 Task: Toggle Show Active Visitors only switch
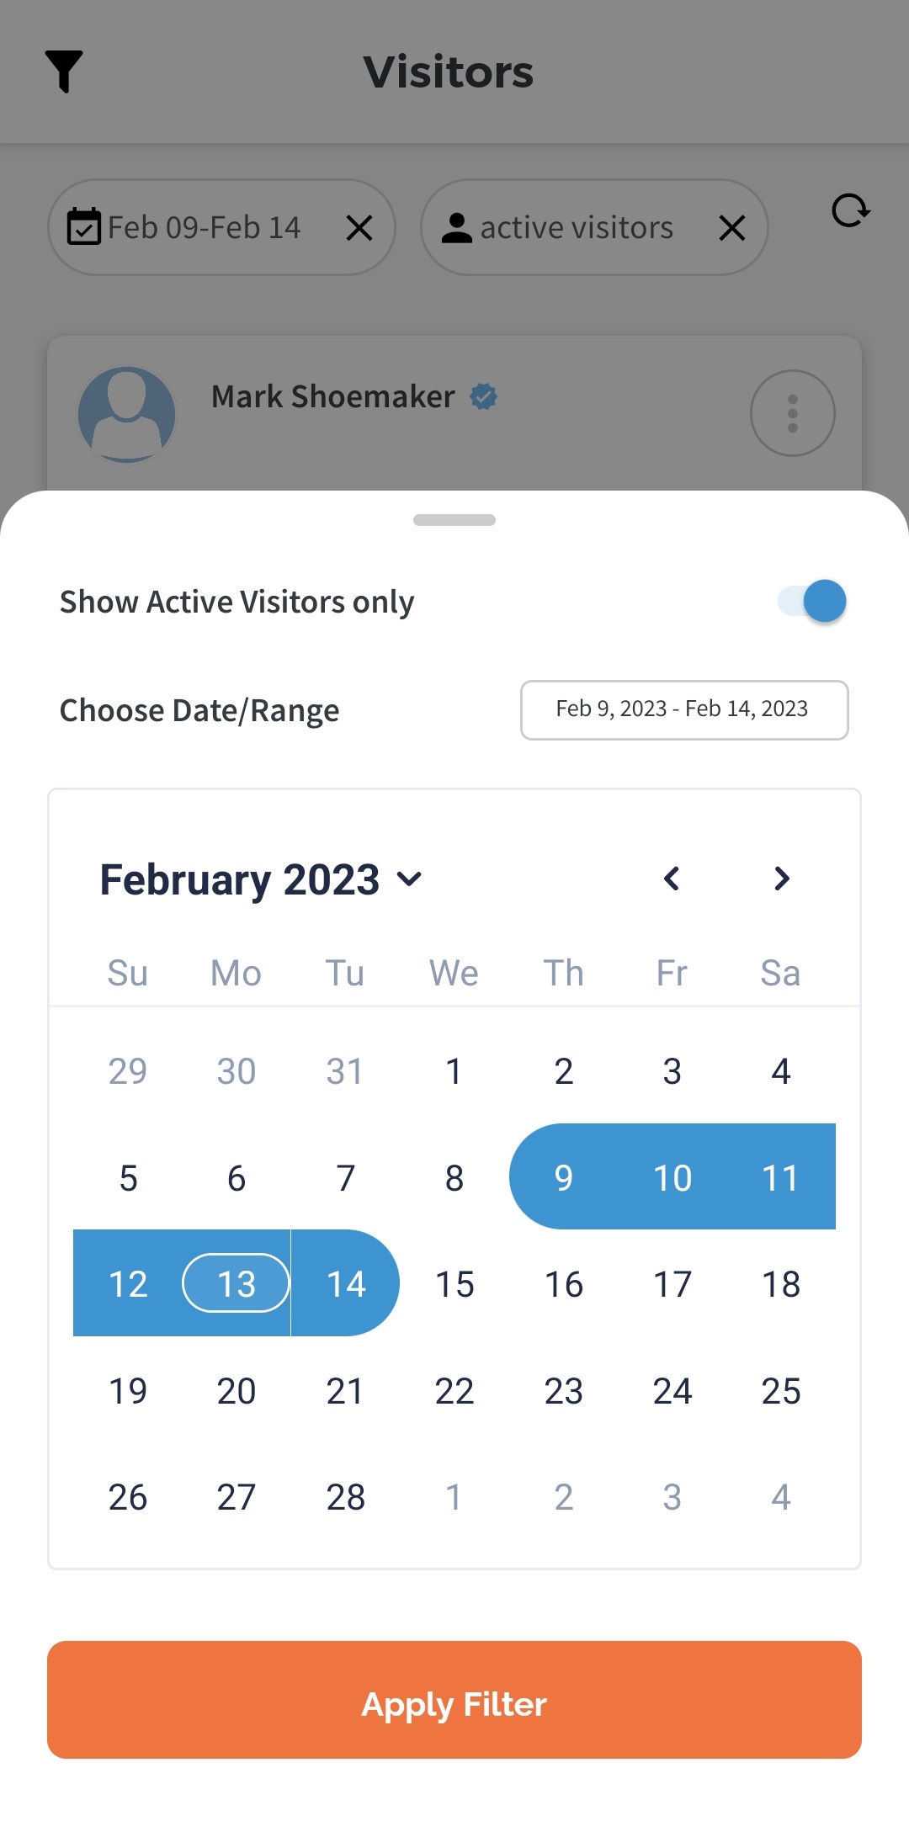tap(813, 602)
